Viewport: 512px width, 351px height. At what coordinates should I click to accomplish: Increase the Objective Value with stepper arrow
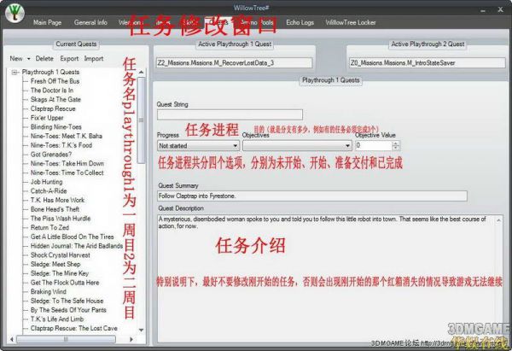396,143
